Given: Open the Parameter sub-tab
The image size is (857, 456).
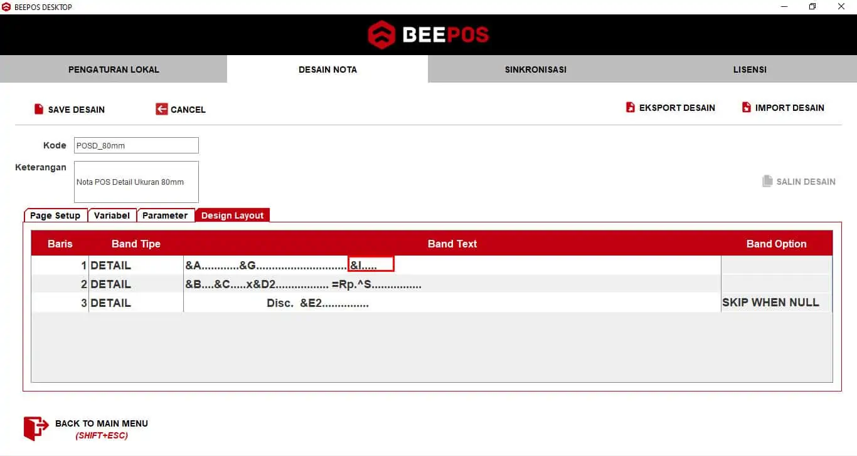Looking at the screenshot, I should (x=165, y=215).
